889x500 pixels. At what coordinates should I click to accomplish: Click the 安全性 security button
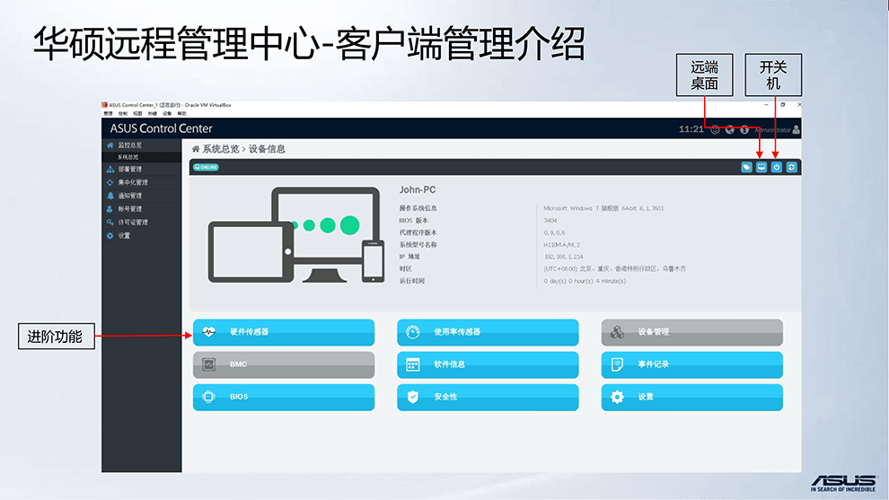click(x=488, y=397)
